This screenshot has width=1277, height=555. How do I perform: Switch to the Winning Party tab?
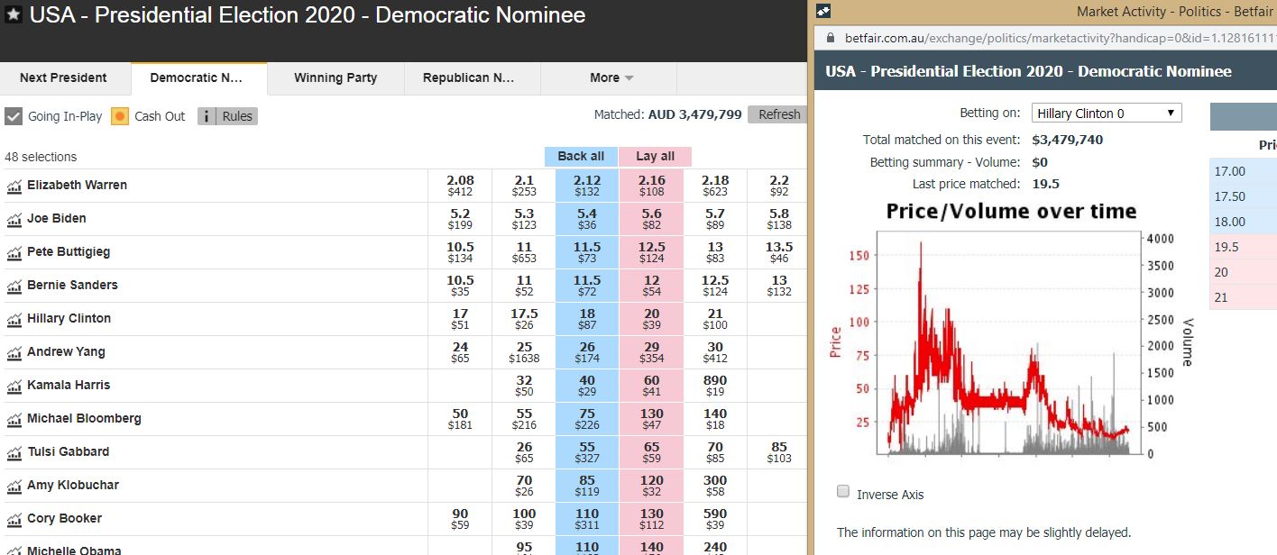click(x=335, y=78)
